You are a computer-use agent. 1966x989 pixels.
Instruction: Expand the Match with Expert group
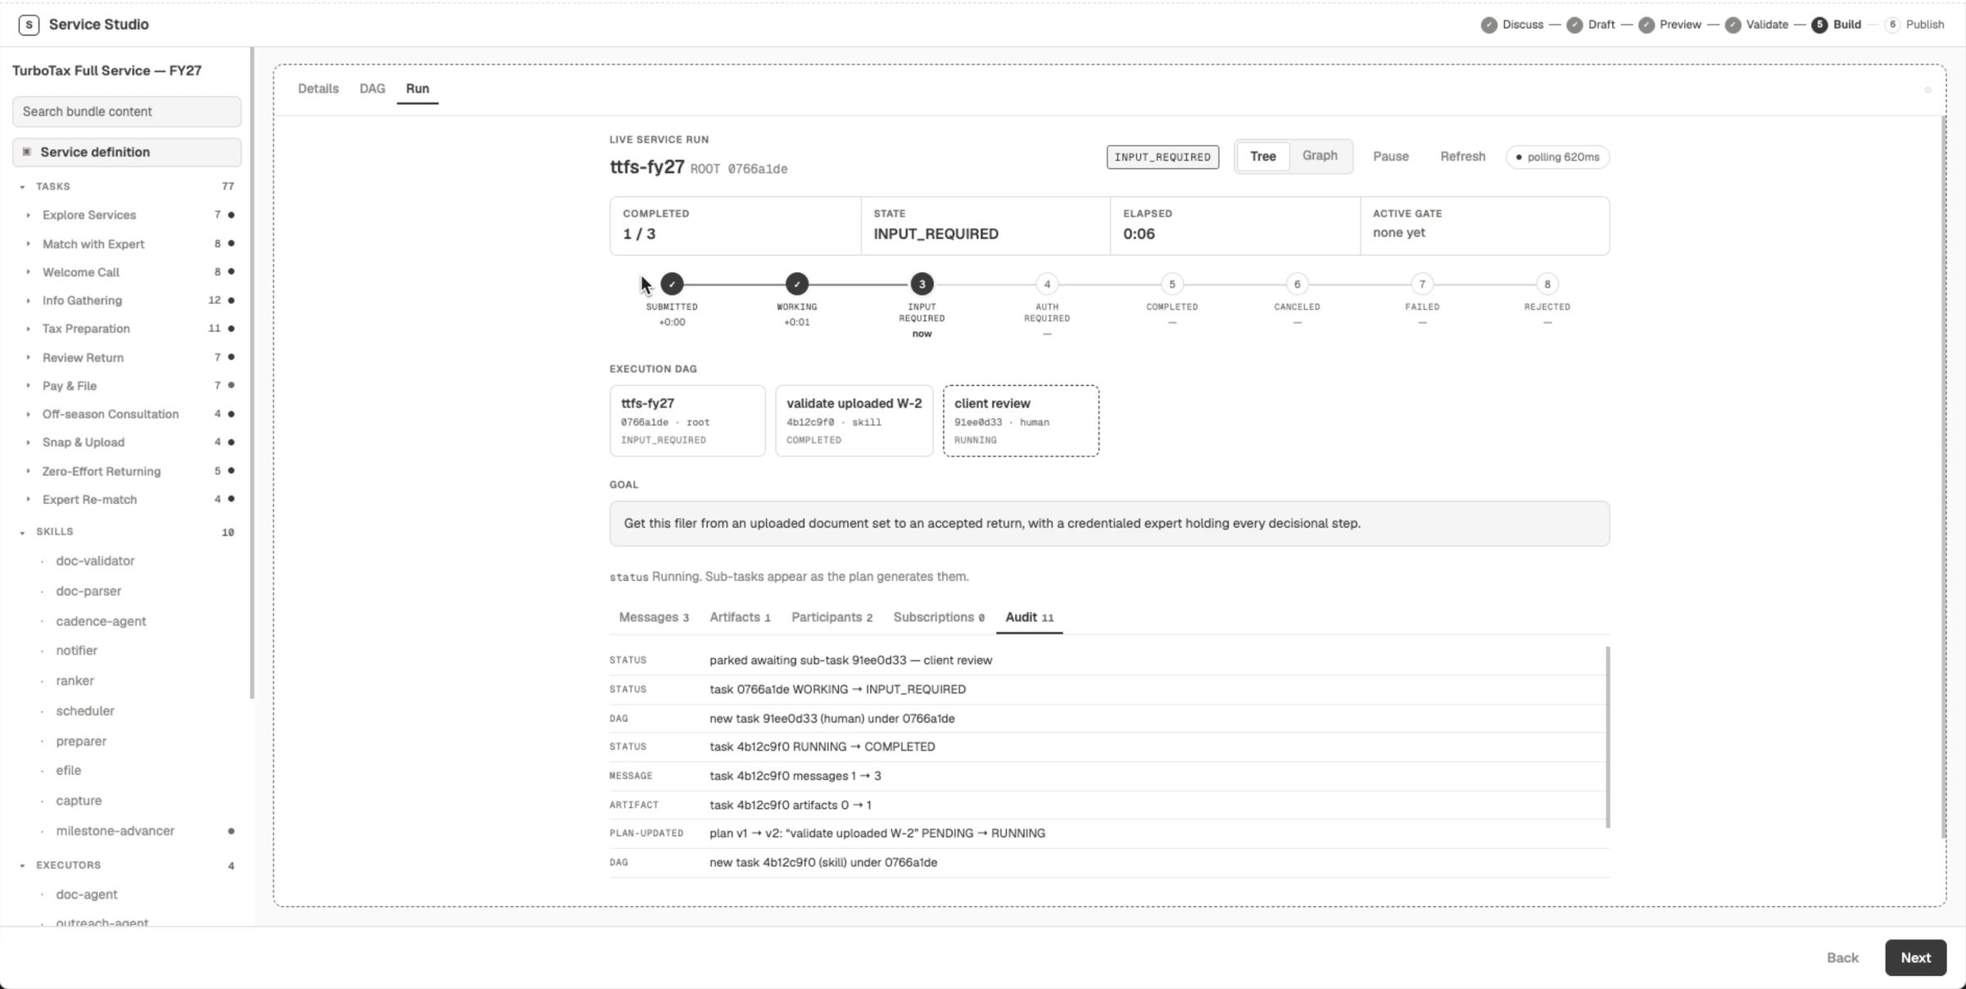(x=28, y=243)
